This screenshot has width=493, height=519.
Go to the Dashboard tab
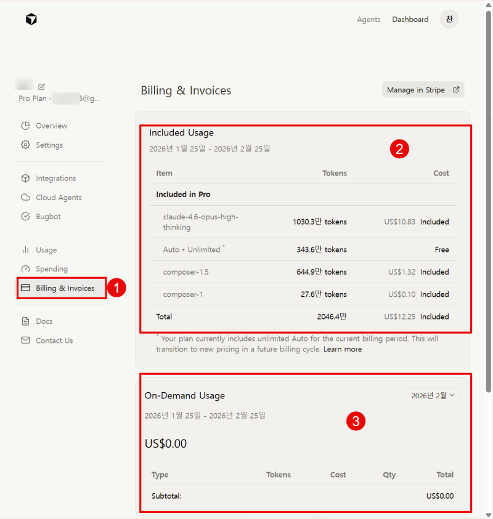coord(410,20)
